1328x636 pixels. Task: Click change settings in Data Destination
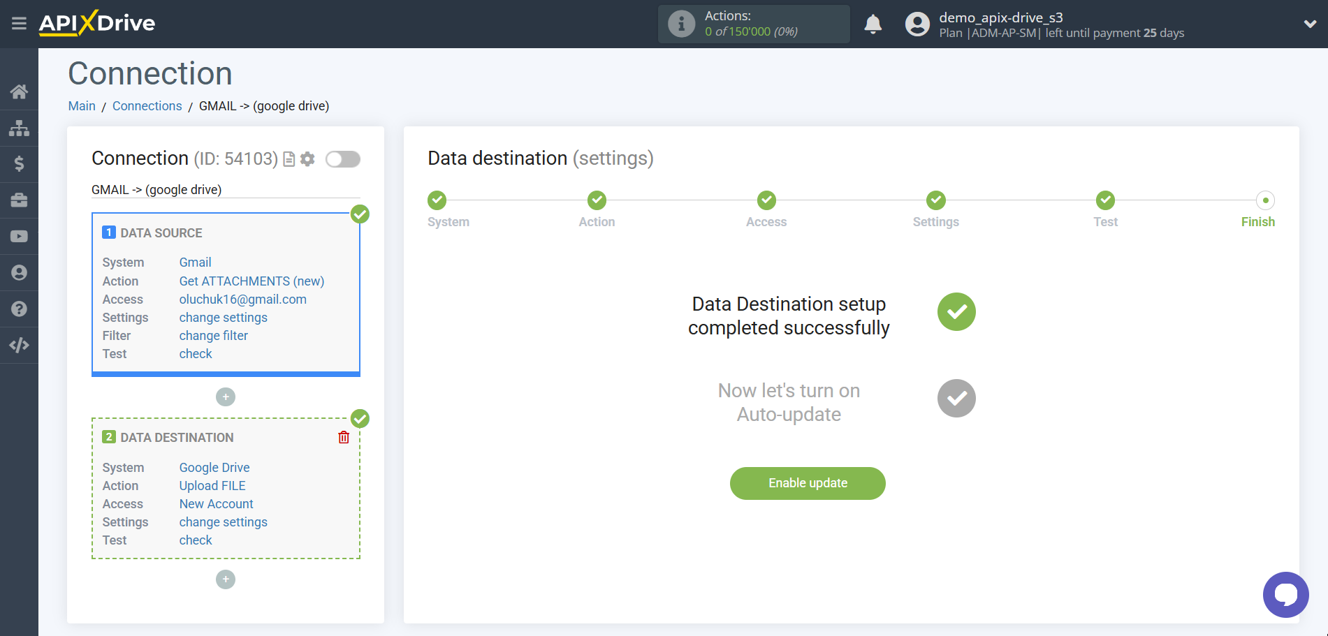point(223,522)
